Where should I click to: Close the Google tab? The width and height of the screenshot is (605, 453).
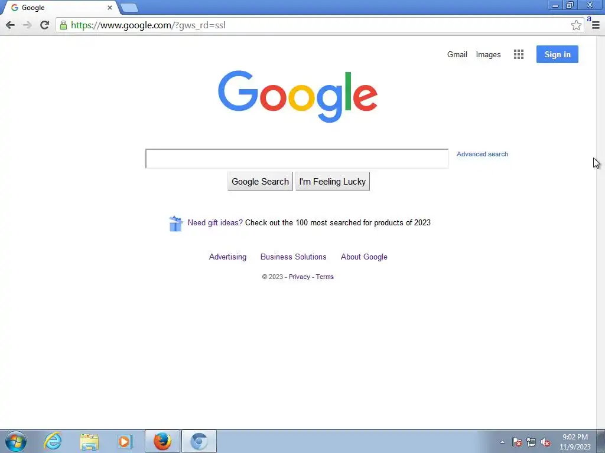click(x=109, y=7)
